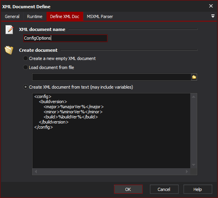Switch to the General tab
Screen dimensions: 218x198
point(12,16)
